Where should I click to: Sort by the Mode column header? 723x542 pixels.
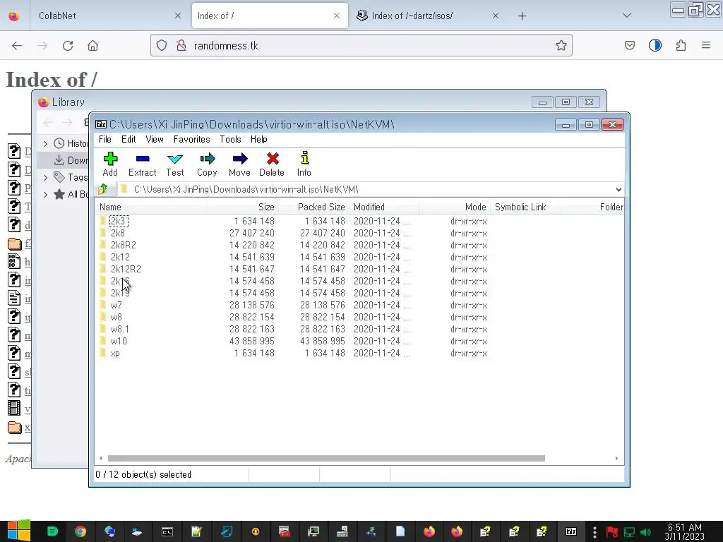pyautogui.click(x=455, y=207)
